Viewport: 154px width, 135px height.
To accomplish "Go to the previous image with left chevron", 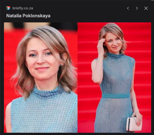I will point(128,8).
